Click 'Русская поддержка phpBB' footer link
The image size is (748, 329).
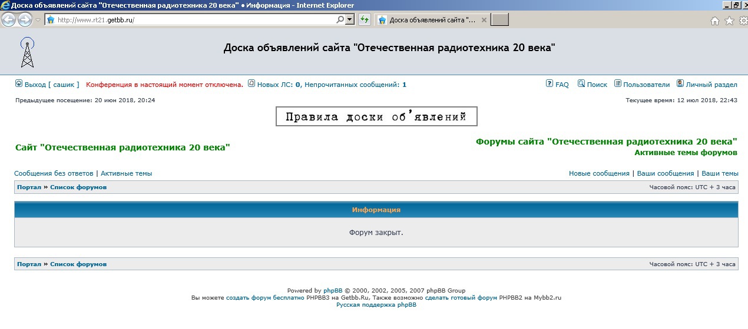tap(376, 305)
